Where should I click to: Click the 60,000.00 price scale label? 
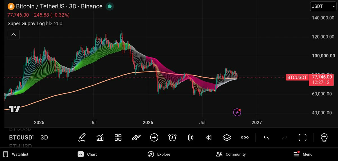(x=322, y=94)
